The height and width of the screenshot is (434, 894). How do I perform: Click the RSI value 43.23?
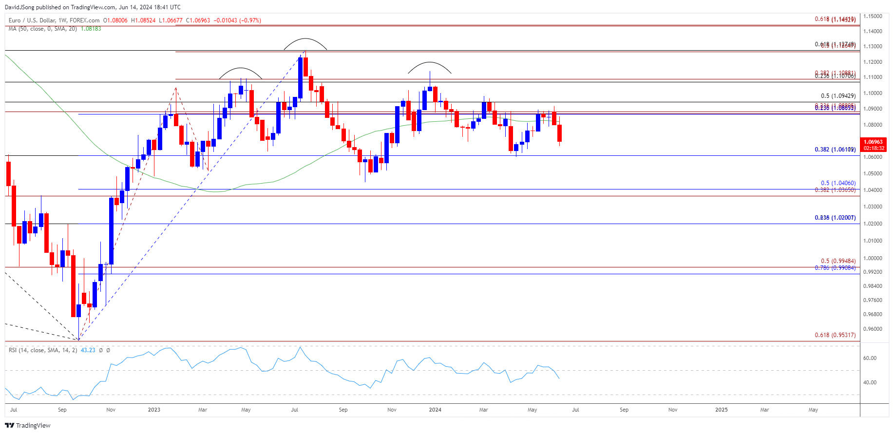pyautogui.click(x=88, y=350)
